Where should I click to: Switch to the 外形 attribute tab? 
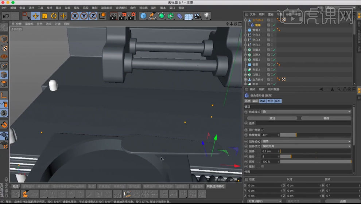pos(270,101)
